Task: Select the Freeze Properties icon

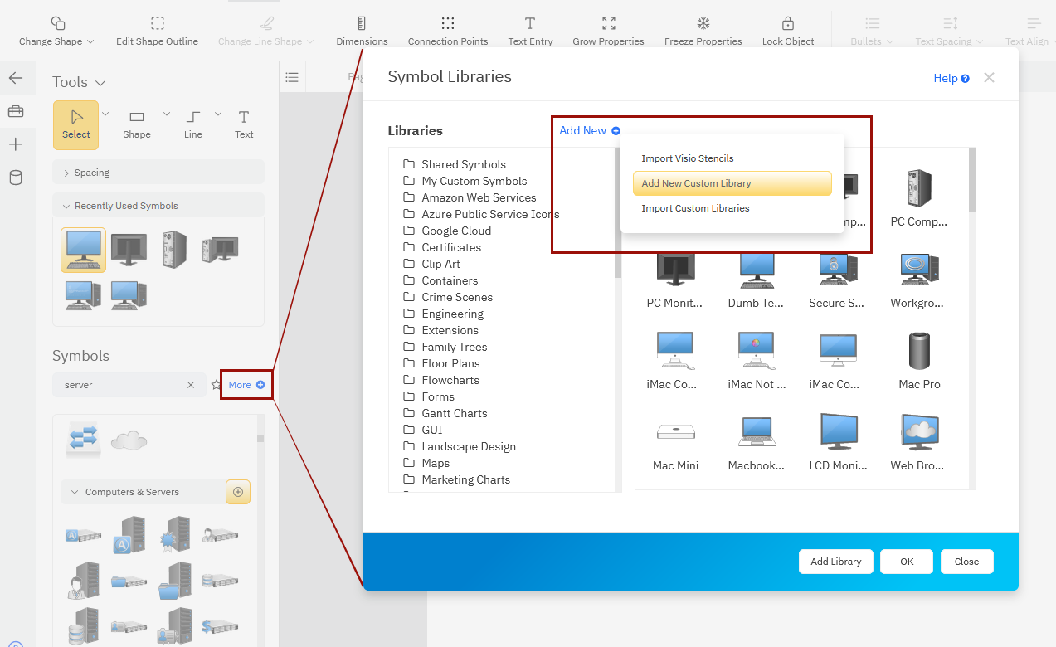Action: tap(703, 24)
